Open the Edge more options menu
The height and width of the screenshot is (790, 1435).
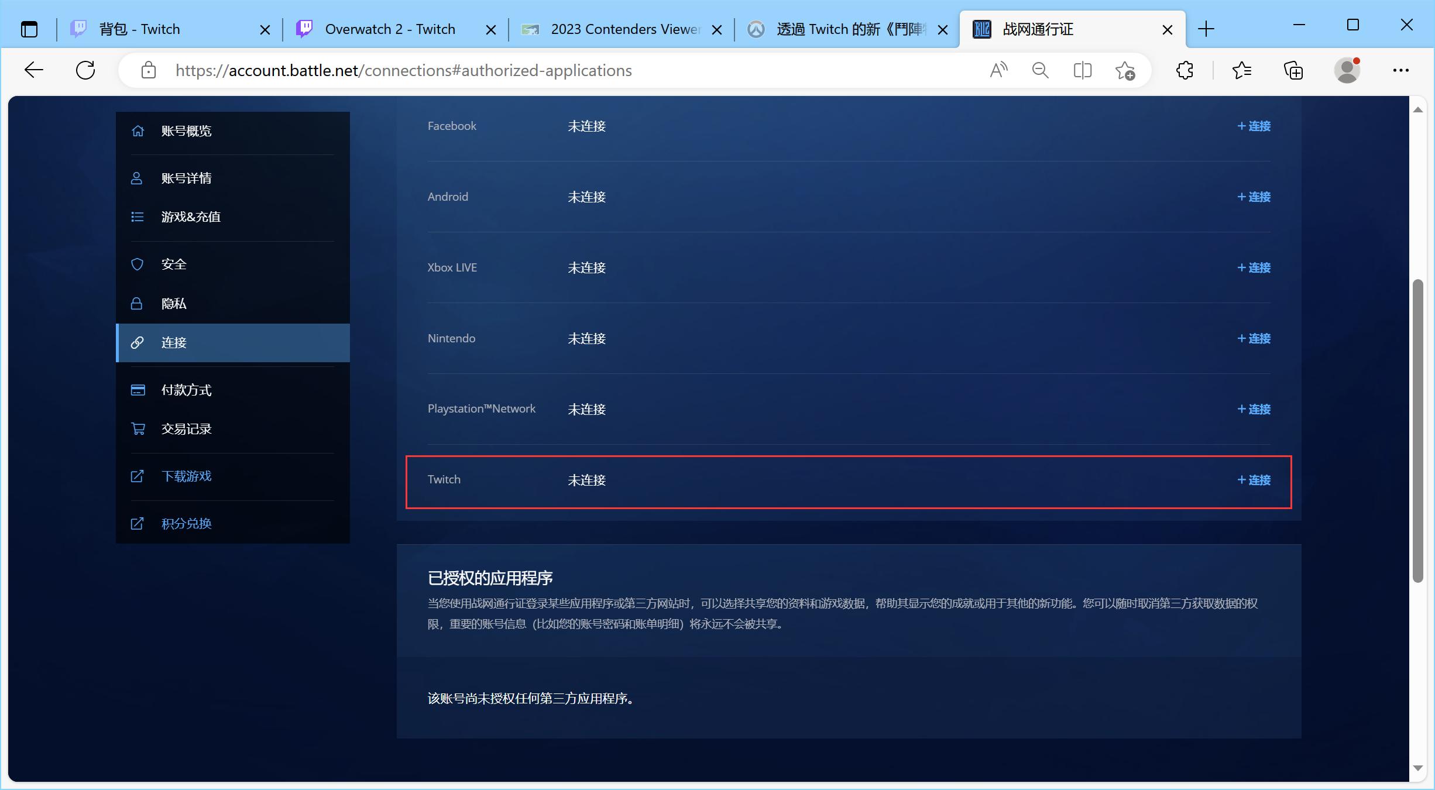tap(1401, 70)
